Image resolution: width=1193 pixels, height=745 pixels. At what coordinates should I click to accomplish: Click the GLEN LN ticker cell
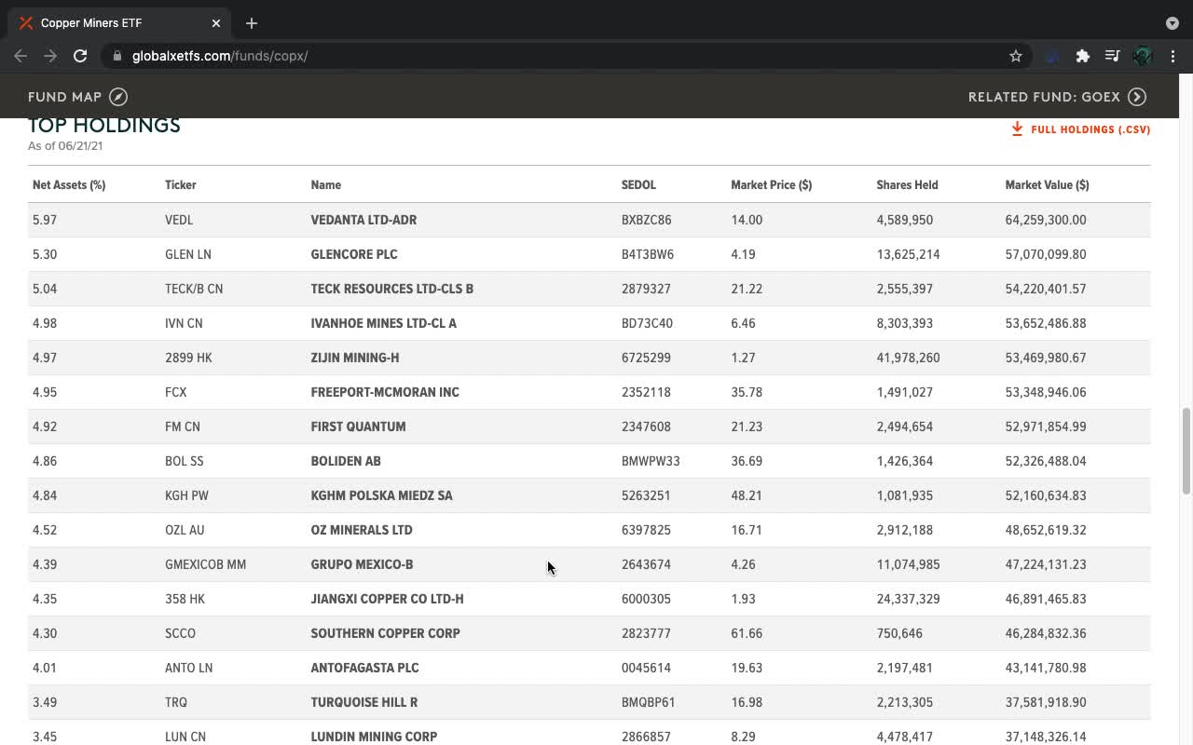(x=188, y=254)
